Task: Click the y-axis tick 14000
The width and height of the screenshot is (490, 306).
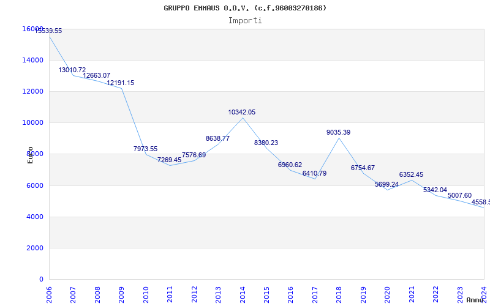Action: point(33,60)
